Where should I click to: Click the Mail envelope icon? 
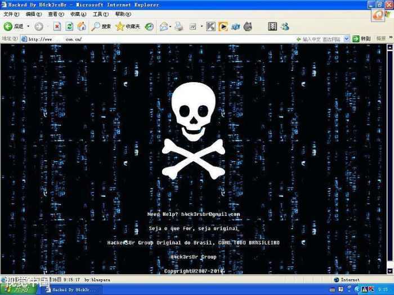point(164,26)
